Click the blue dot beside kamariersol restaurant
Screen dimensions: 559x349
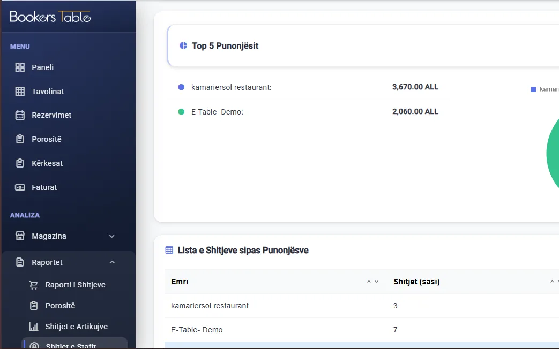181,87
